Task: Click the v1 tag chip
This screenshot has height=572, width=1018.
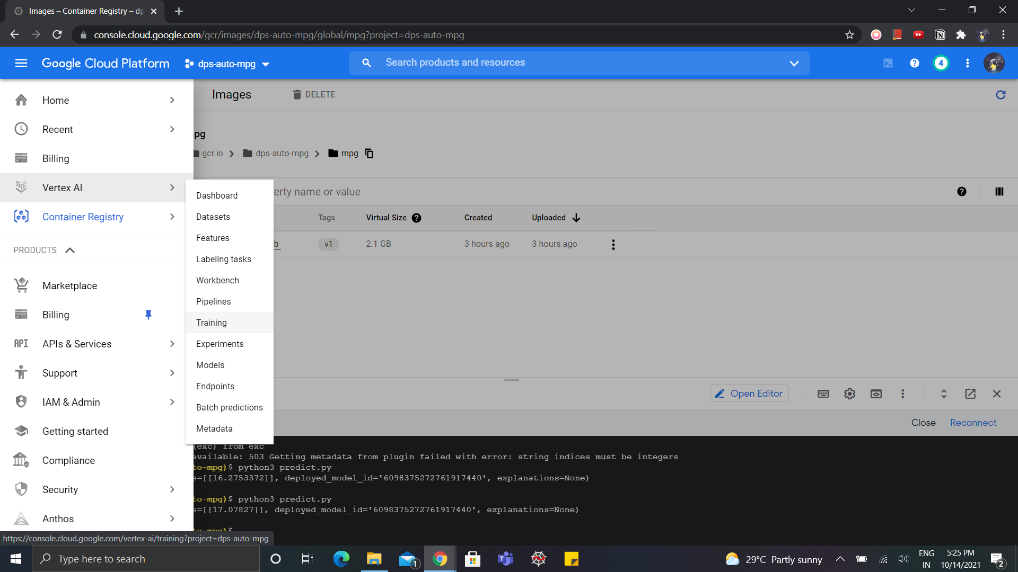Action: pos(328,244)
